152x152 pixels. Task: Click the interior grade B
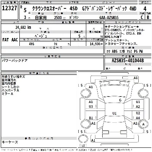[x=148, y=17]
